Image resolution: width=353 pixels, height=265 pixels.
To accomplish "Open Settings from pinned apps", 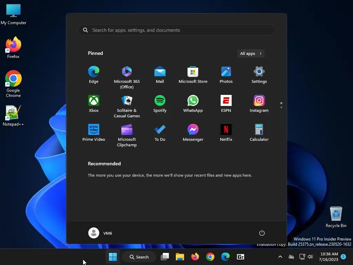I will (259, 75).
